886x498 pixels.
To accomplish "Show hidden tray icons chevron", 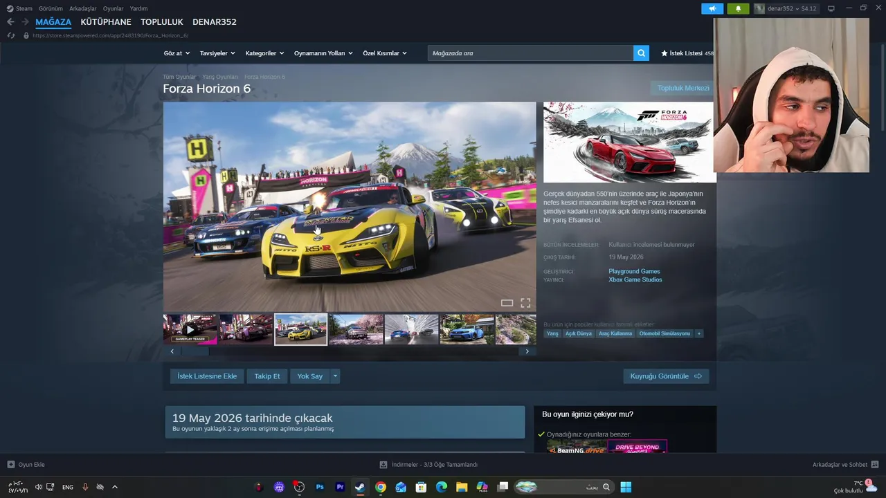I will [x=115, y=487].
